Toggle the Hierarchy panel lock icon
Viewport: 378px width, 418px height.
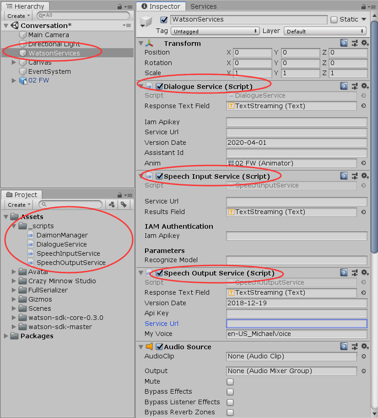click(120, 6)
